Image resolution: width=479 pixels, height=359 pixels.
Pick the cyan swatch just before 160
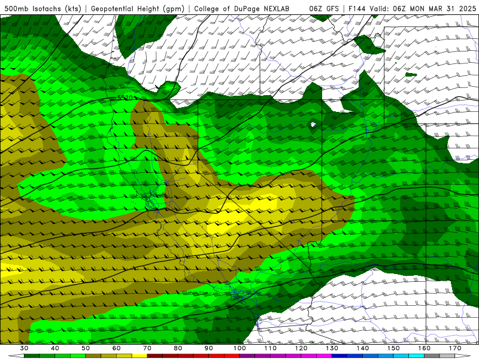417,356
